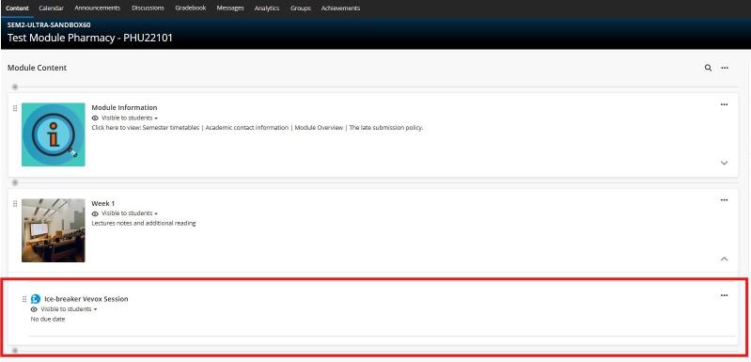Open the Content tab
Viewport: 751px width, 362px height.
point(17,8)
